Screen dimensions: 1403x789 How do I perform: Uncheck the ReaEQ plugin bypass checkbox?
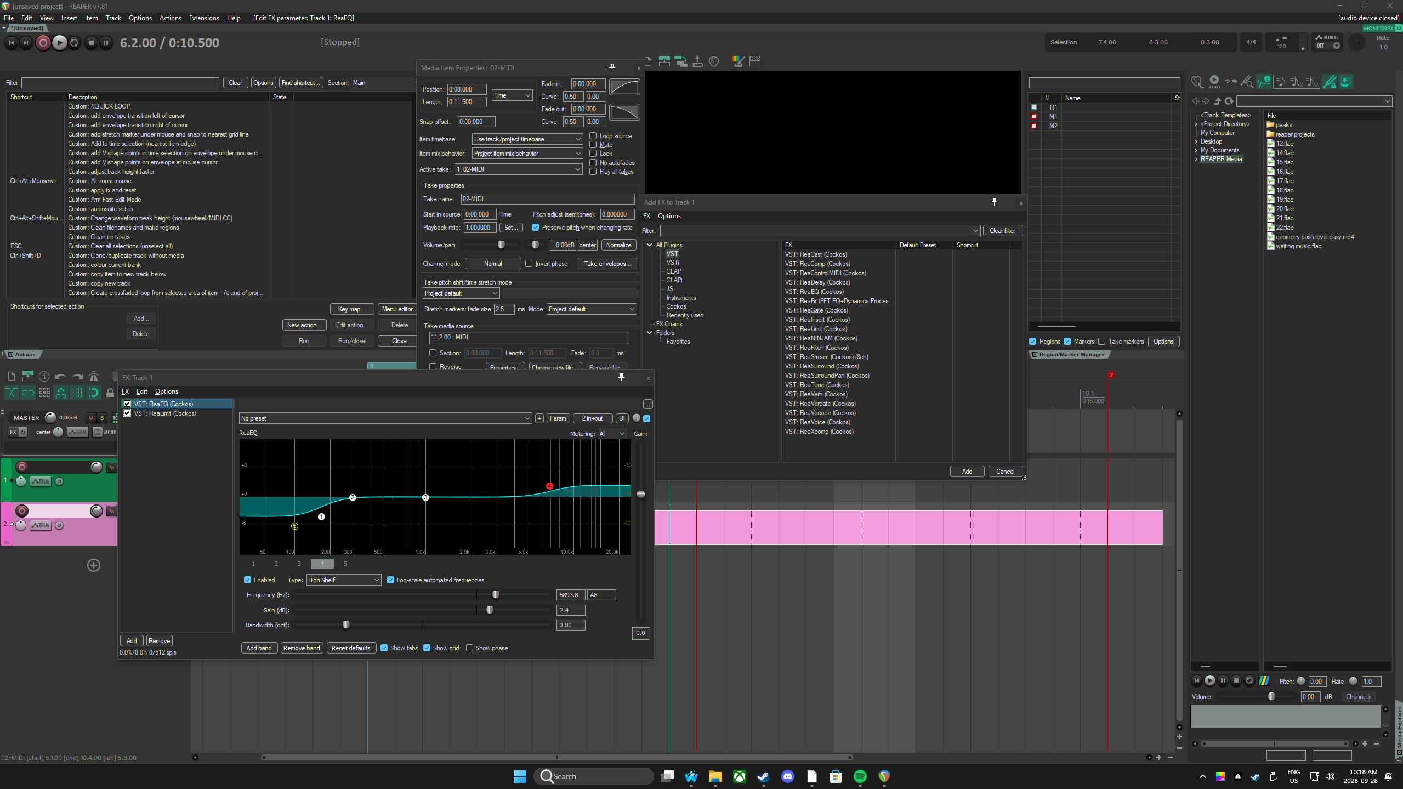pos(128,404)
